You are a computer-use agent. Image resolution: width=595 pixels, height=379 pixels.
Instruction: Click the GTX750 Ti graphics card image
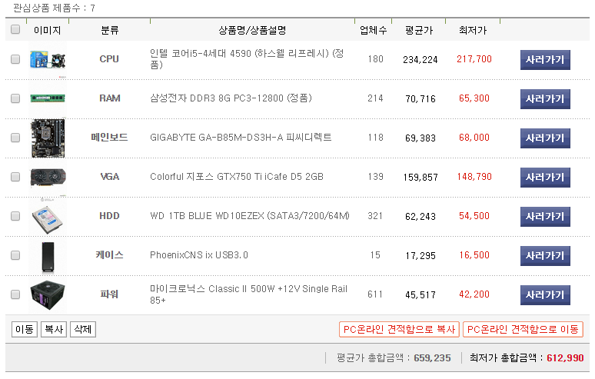click(48, 177)
